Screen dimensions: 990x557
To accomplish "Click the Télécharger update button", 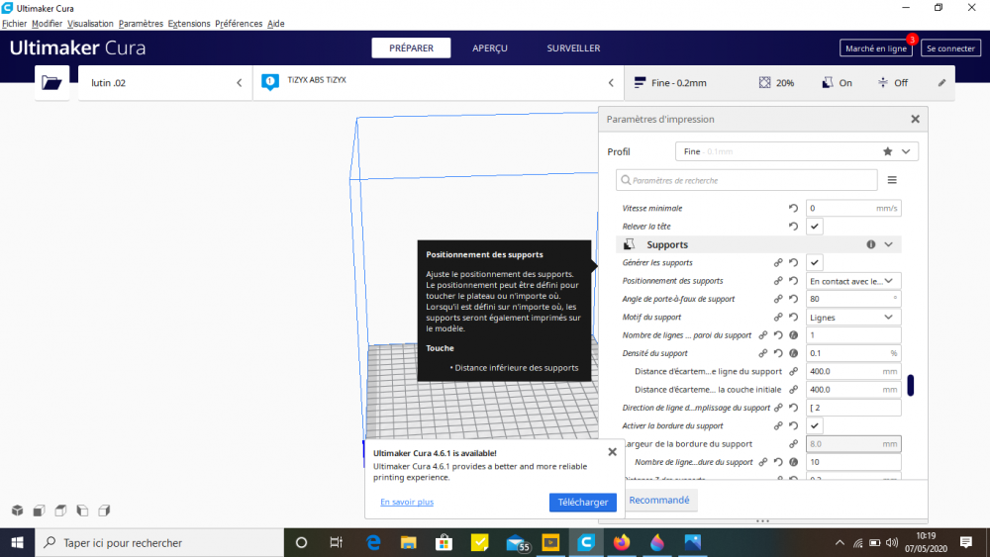I will 583,503.
